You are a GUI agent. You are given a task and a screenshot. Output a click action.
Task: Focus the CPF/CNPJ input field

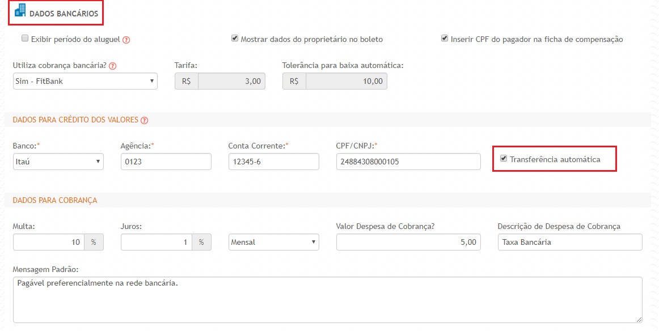(408, 162)
